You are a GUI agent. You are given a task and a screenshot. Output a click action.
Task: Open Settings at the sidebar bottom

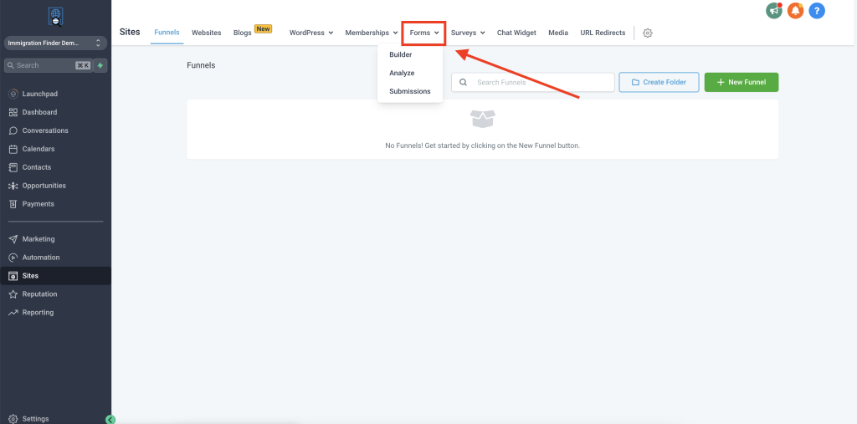(x=35, y=419)
